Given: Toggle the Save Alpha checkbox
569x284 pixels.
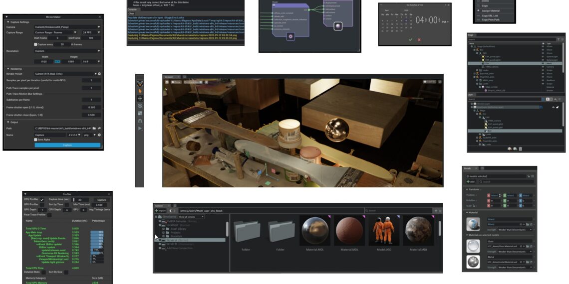Looking at the screenshot, I should coord(36,140).
